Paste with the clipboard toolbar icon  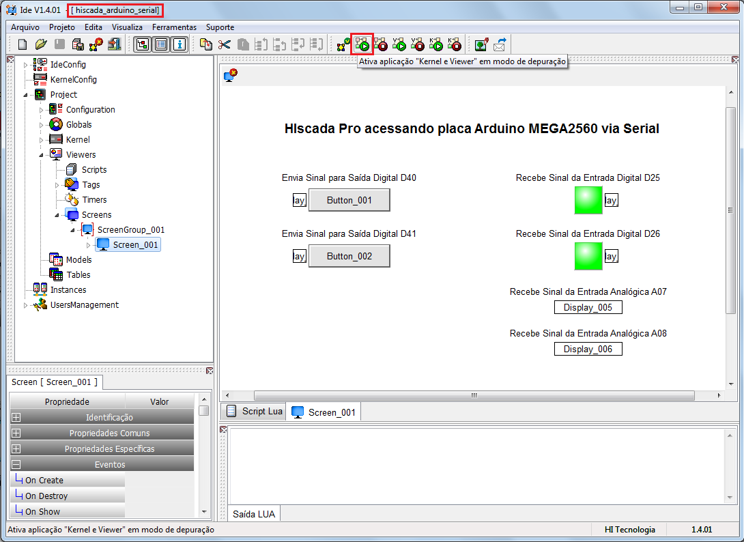[243, 44]
